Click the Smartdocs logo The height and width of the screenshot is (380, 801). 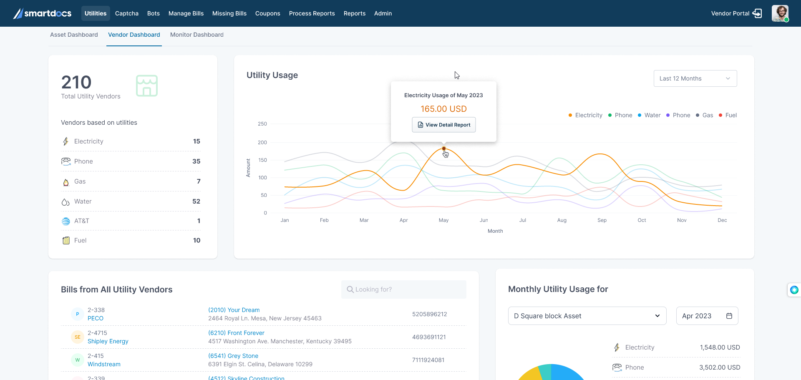(x=42, y=13)
